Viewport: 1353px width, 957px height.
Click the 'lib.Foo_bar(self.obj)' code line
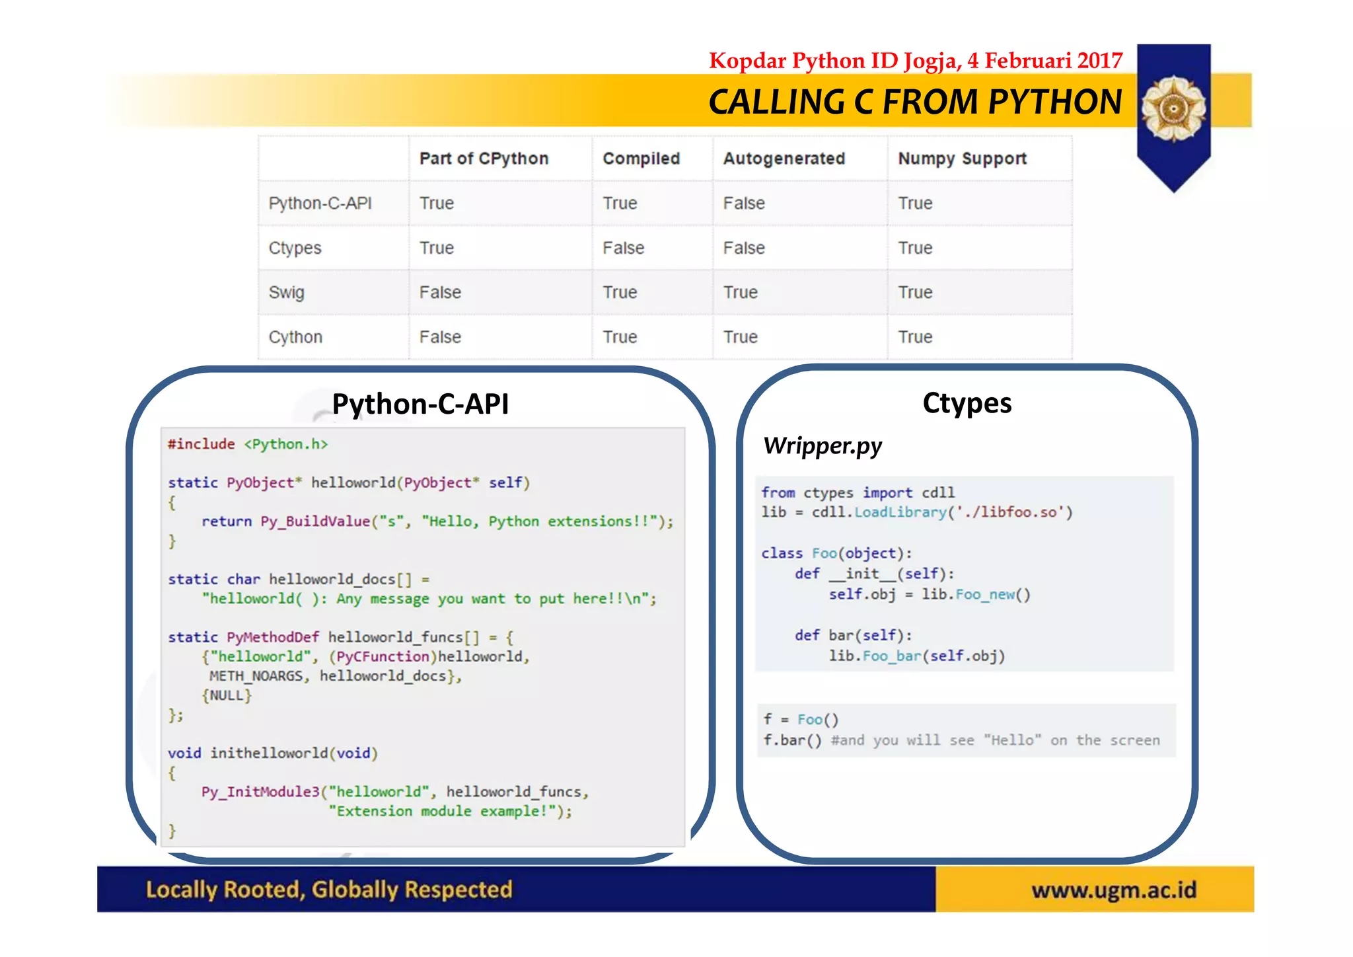point(917,656)
